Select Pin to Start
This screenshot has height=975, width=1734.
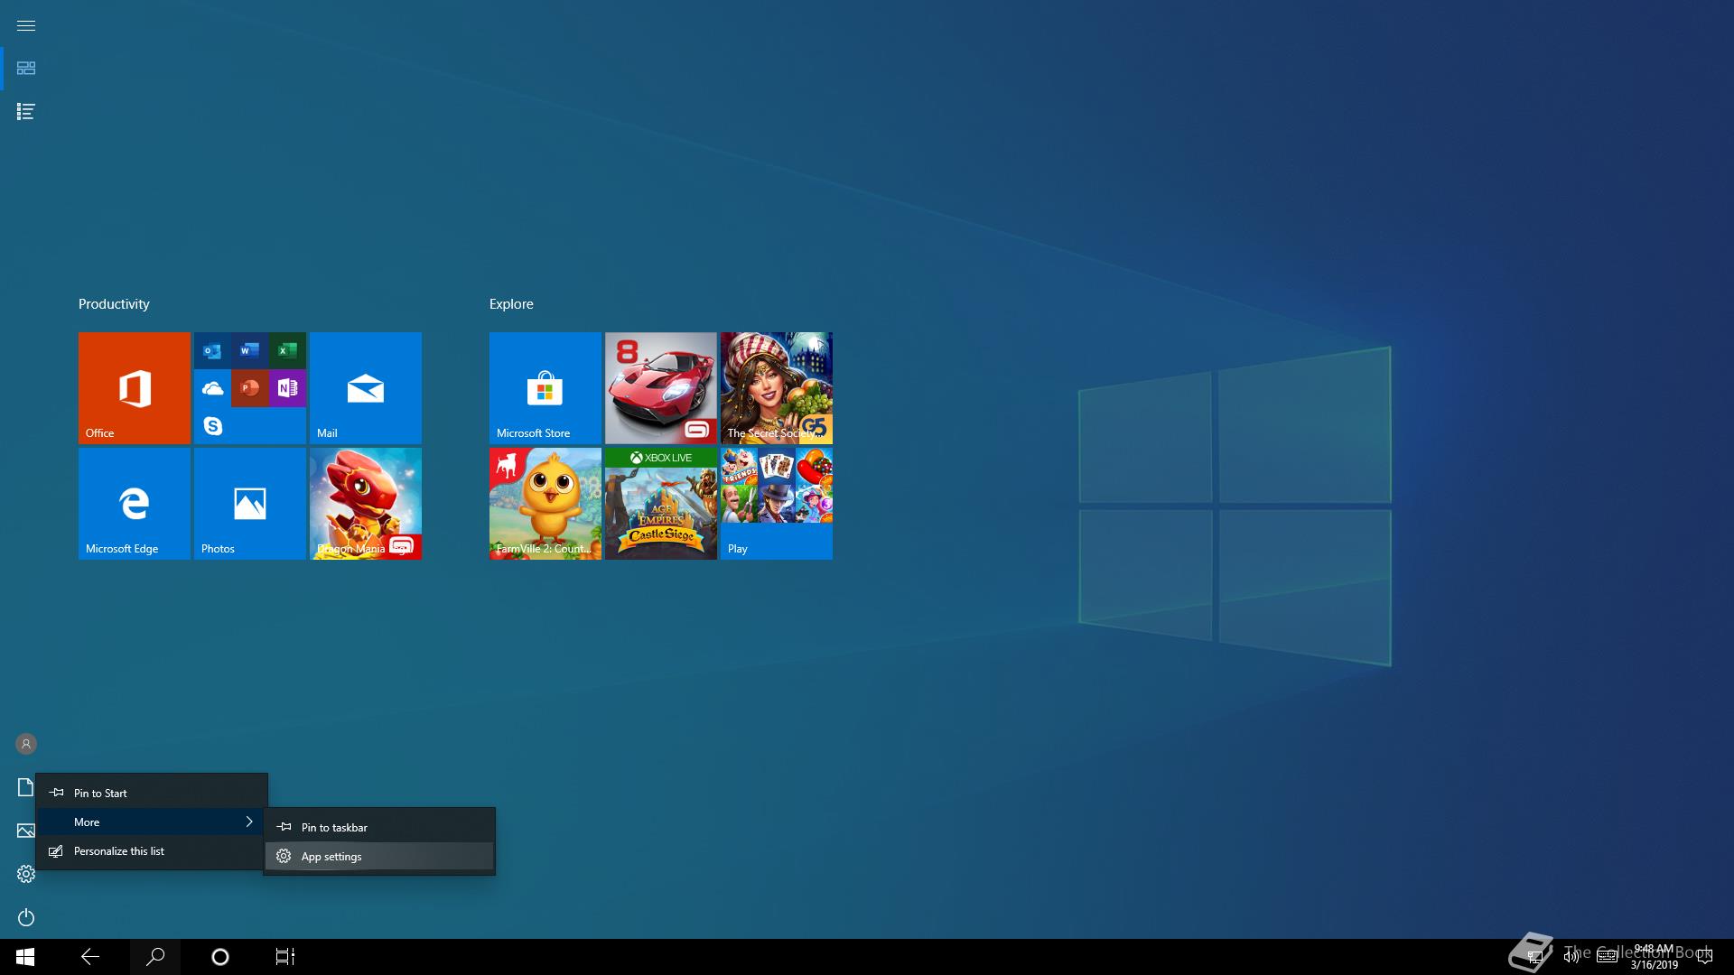click(152, 793)
